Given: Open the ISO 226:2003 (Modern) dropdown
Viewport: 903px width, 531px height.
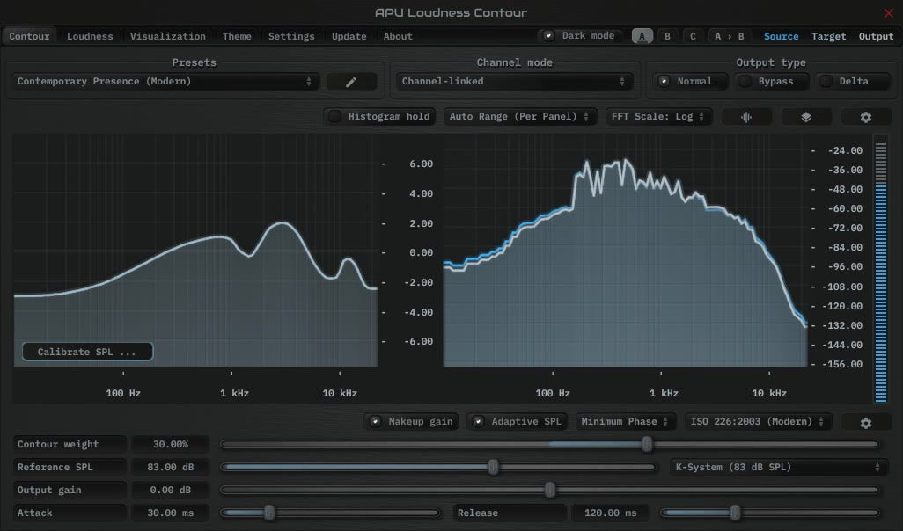Looking at the screenshot, I should coord(757,422).
